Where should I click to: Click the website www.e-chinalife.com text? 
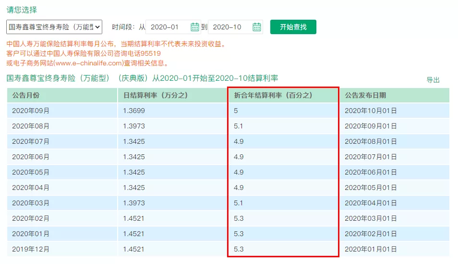pyautogui.click(x=88, y=63)
